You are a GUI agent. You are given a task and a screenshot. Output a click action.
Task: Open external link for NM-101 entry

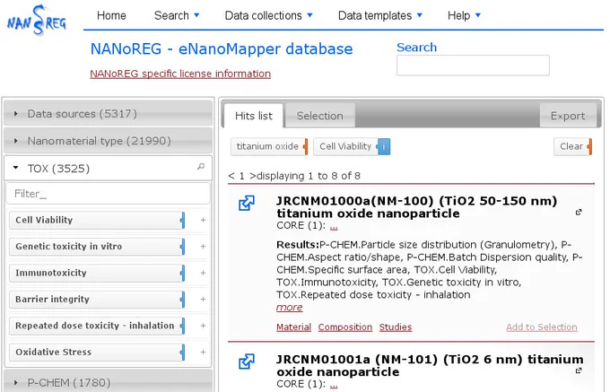point(579,370)
